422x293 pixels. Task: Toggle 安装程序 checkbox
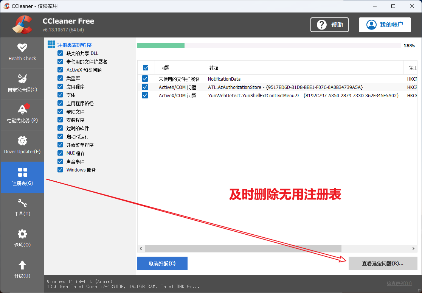60,120
